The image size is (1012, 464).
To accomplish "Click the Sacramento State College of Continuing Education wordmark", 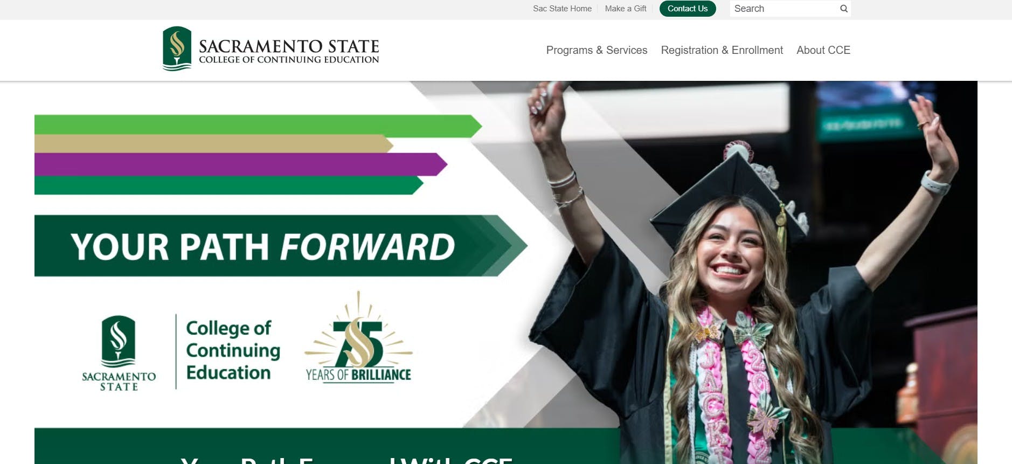I will pos(289,51).
